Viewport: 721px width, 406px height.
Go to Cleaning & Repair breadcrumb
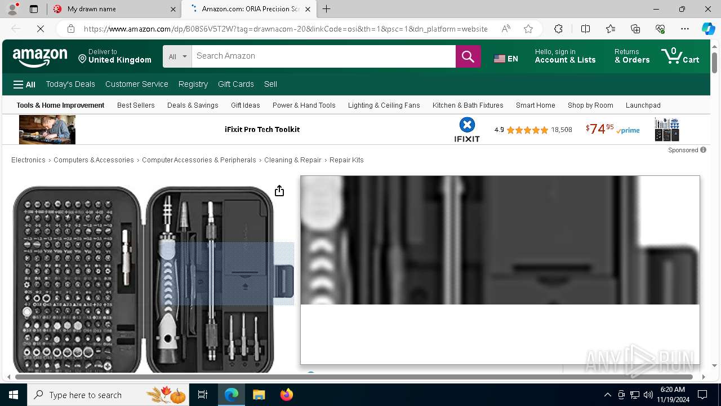(293, 160)
